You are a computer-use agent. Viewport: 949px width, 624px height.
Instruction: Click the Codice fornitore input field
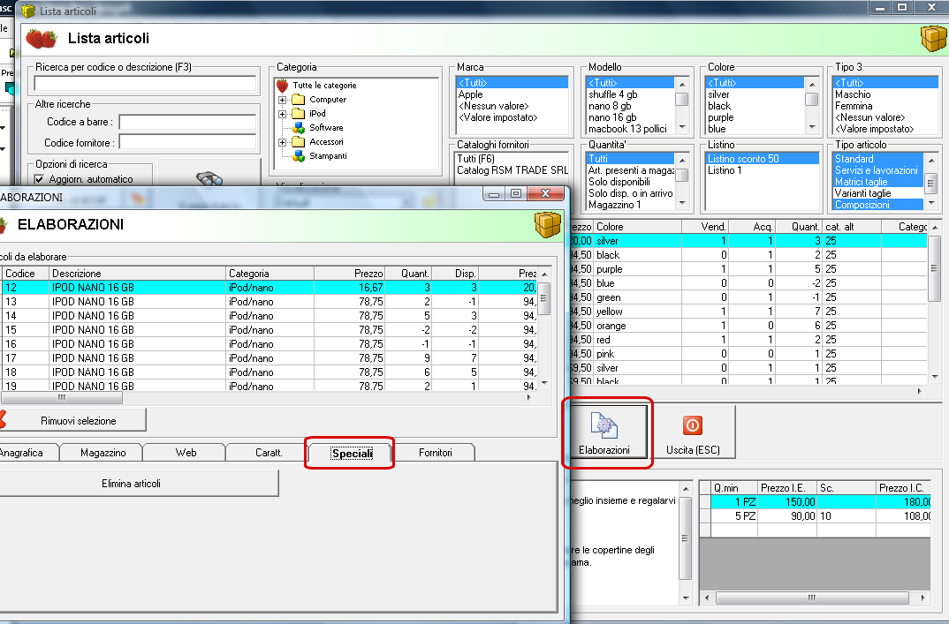pyautogui.click(x=187, y=143)
